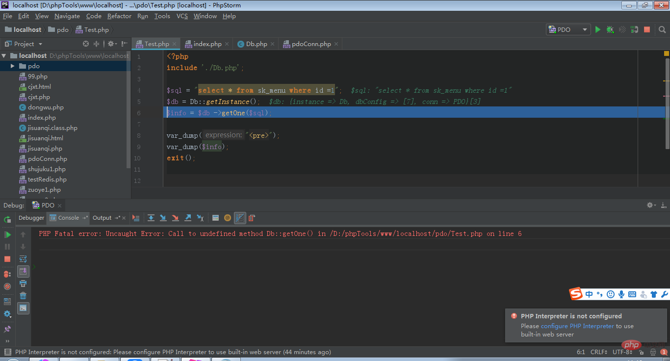Open the Navigate menu
Image resolution: width=670 pixels, height=361 pixels.
[x=67, y=16]
